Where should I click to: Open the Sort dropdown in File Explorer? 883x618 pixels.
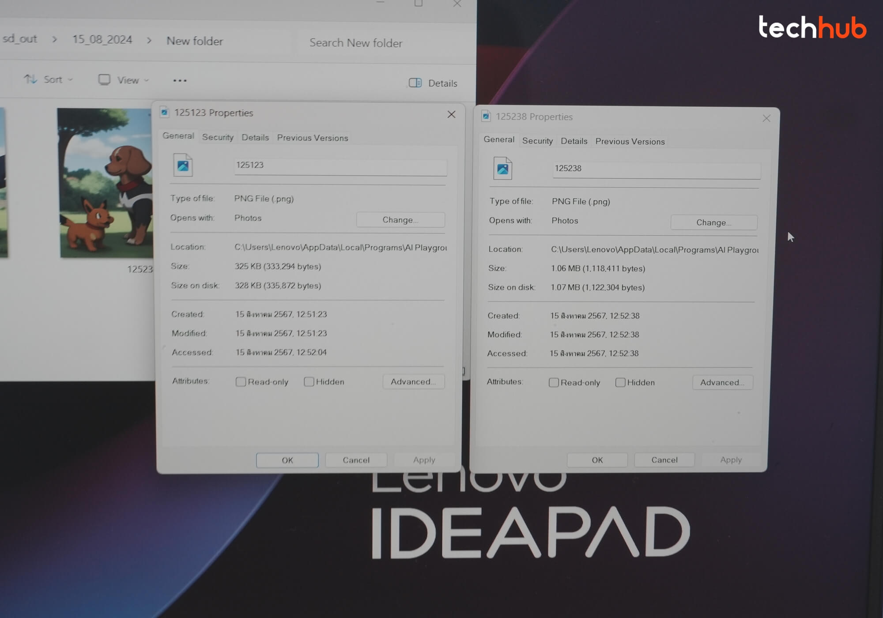pos(48,79)
